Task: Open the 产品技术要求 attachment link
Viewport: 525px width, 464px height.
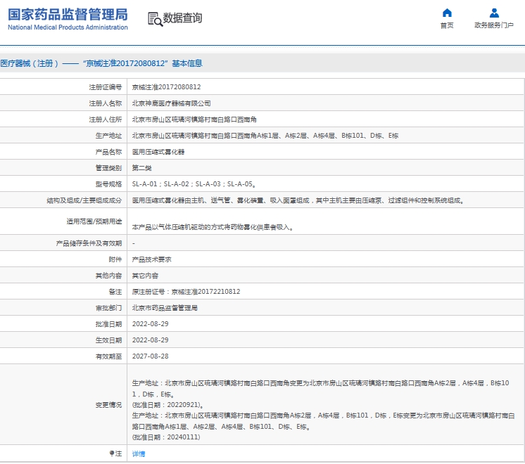Action: point(152,259)
